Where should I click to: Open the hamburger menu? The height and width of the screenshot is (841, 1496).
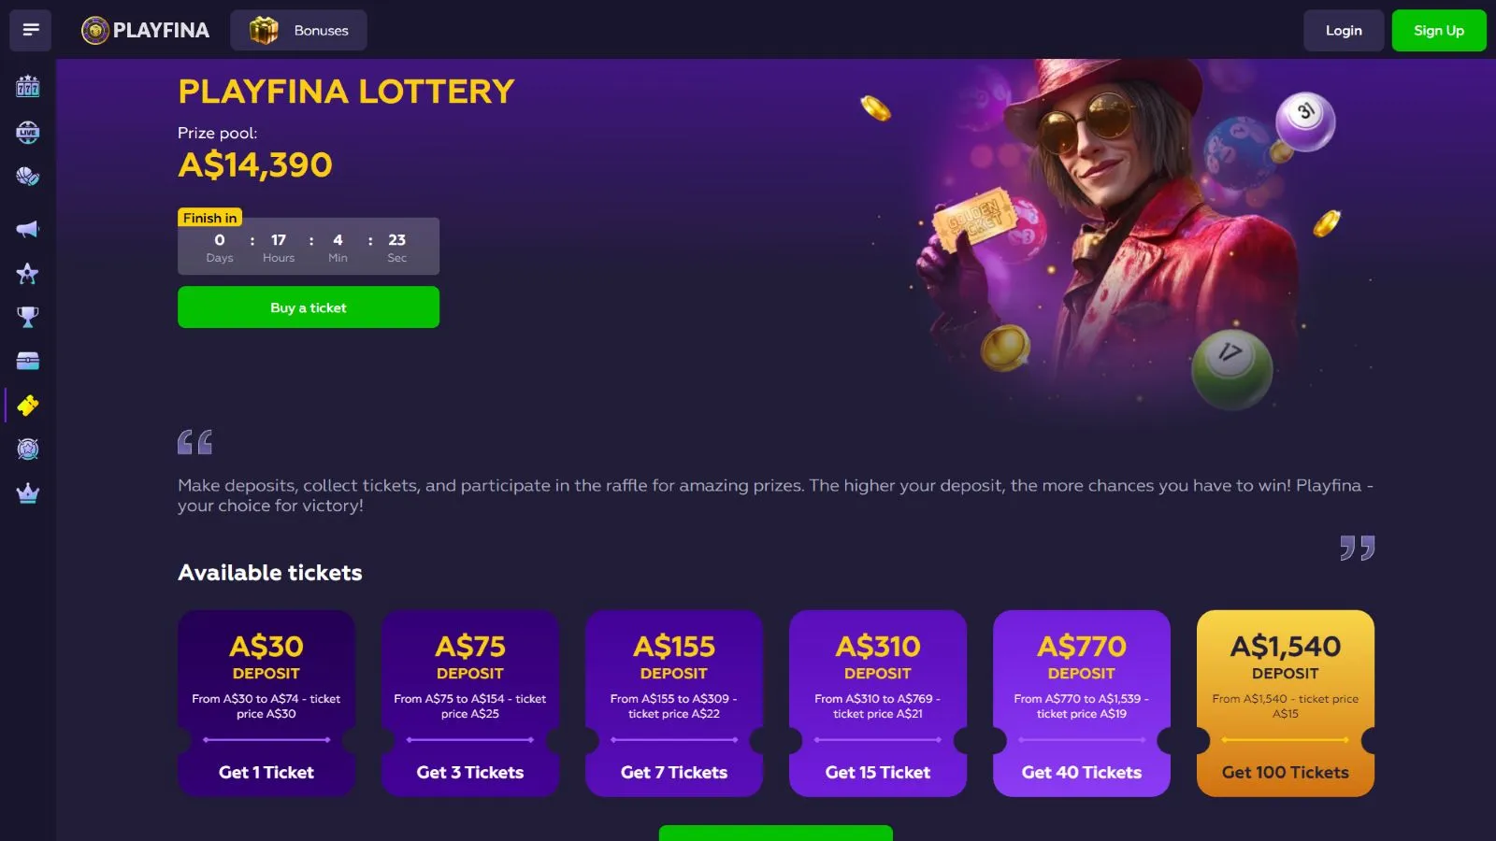point(30,30)
